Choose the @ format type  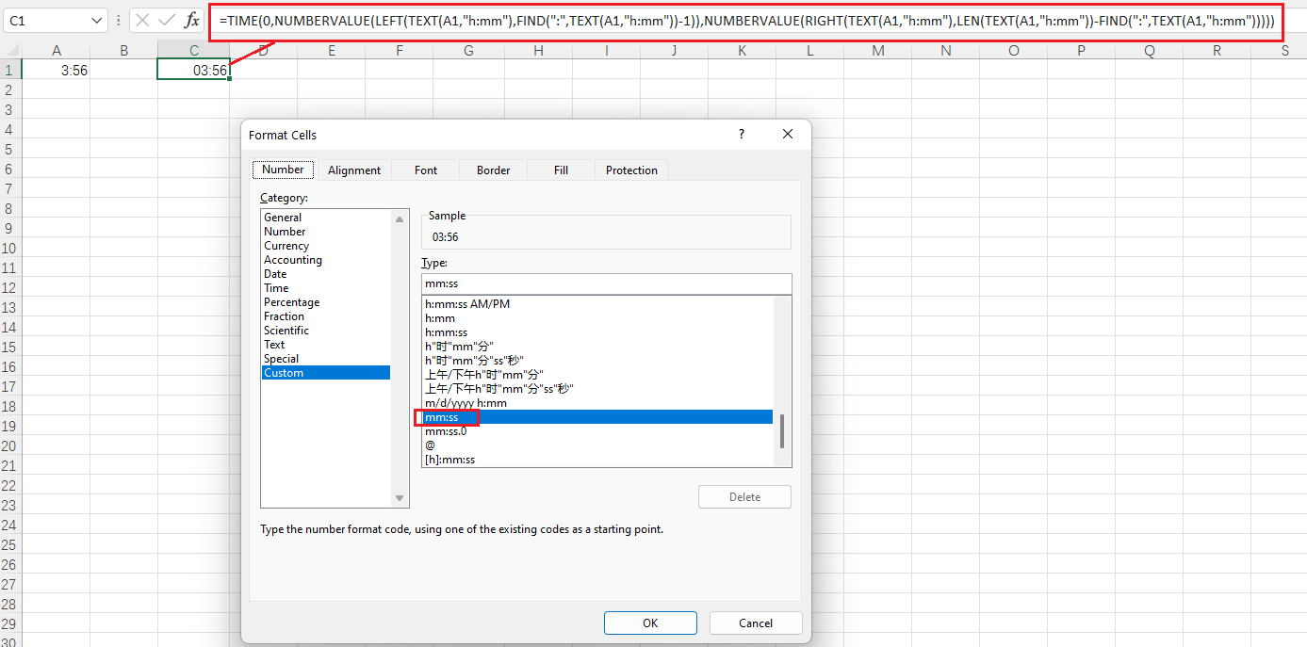[x=597, y=445]
